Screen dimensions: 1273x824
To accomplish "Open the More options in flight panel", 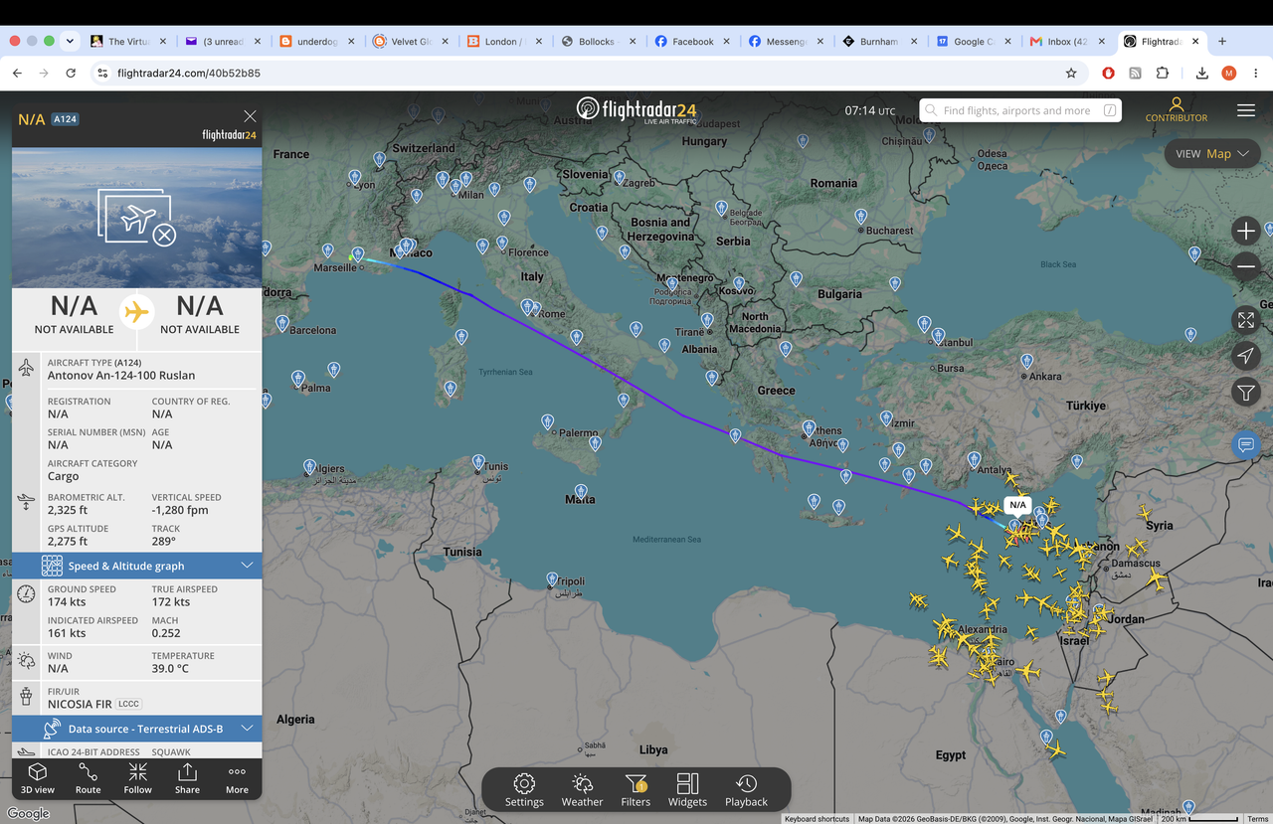I will point(237,778).
